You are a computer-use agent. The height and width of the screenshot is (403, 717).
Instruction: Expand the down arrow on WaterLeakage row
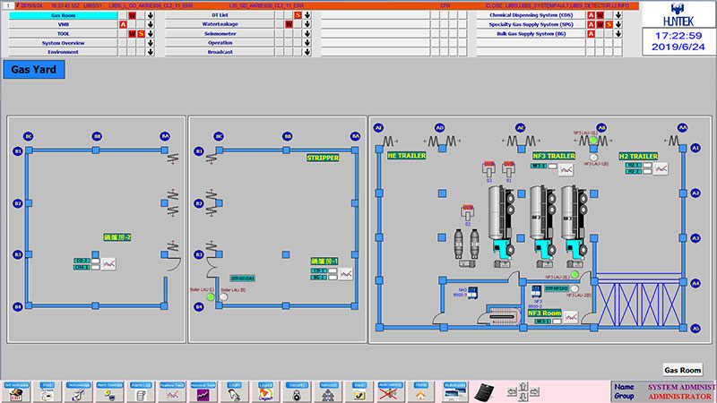coord(307,24)
